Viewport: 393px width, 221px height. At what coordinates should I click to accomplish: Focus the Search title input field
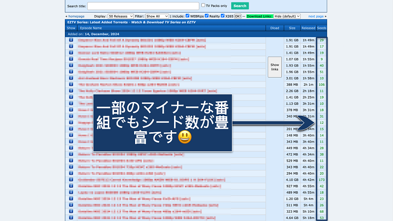click(143, 6)
